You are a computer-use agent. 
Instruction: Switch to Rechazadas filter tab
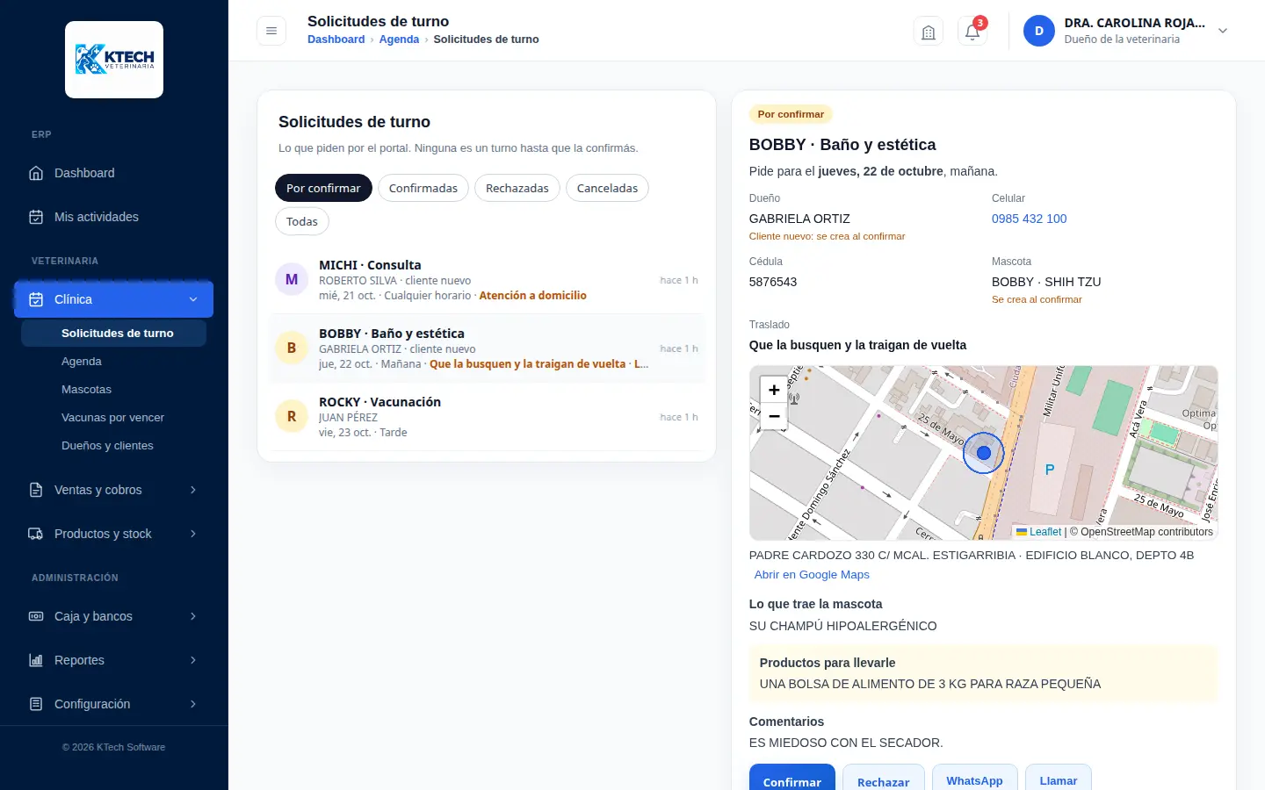[x=517, y=188]
